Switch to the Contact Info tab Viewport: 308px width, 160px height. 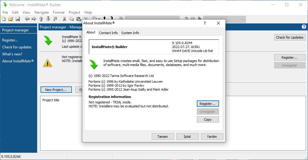(108, 33)
